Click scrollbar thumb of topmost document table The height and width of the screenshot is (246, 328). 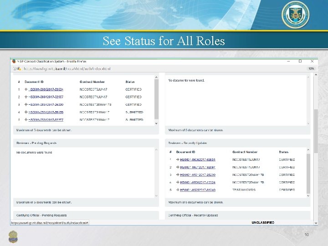(156, 99)
